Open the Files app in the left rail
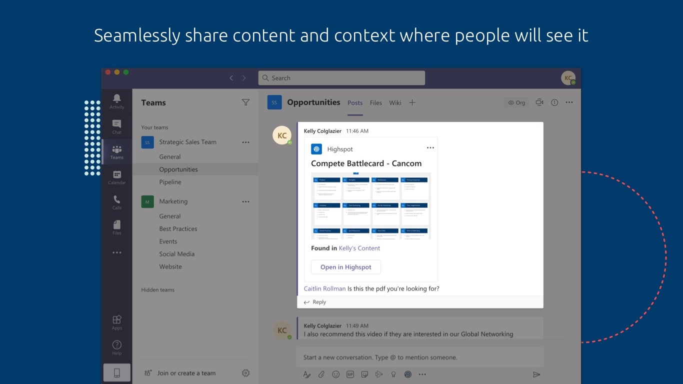Image resolution: width=683 pixels, height=384 pixels. click(x=116, y=224)
